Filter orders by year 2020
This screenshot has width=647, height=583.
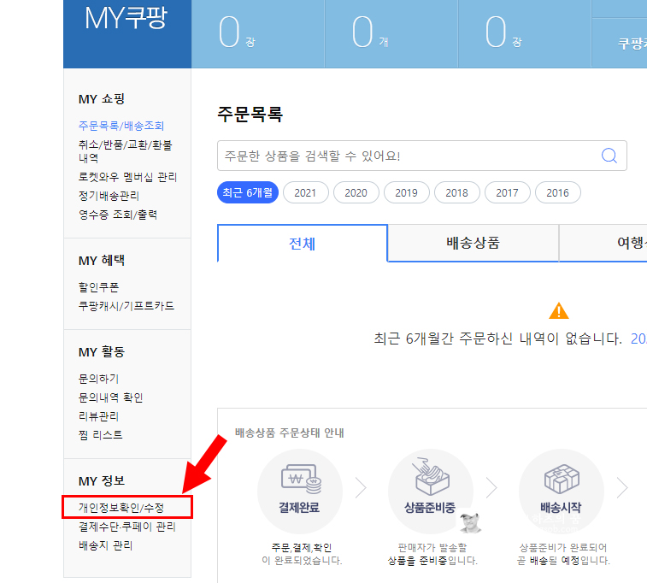[x=356, y=192]
